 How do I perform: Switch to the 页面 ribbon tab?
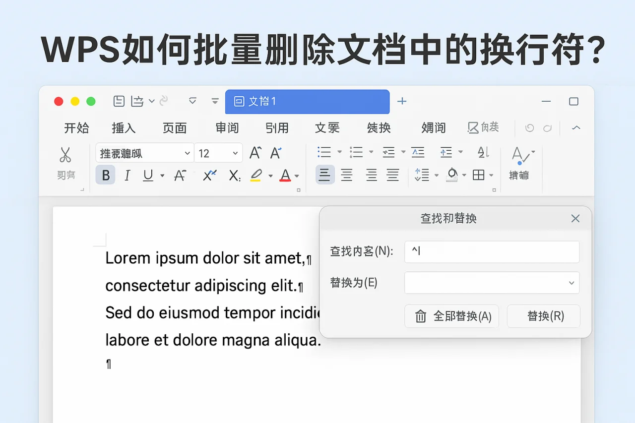coord(175,128)
